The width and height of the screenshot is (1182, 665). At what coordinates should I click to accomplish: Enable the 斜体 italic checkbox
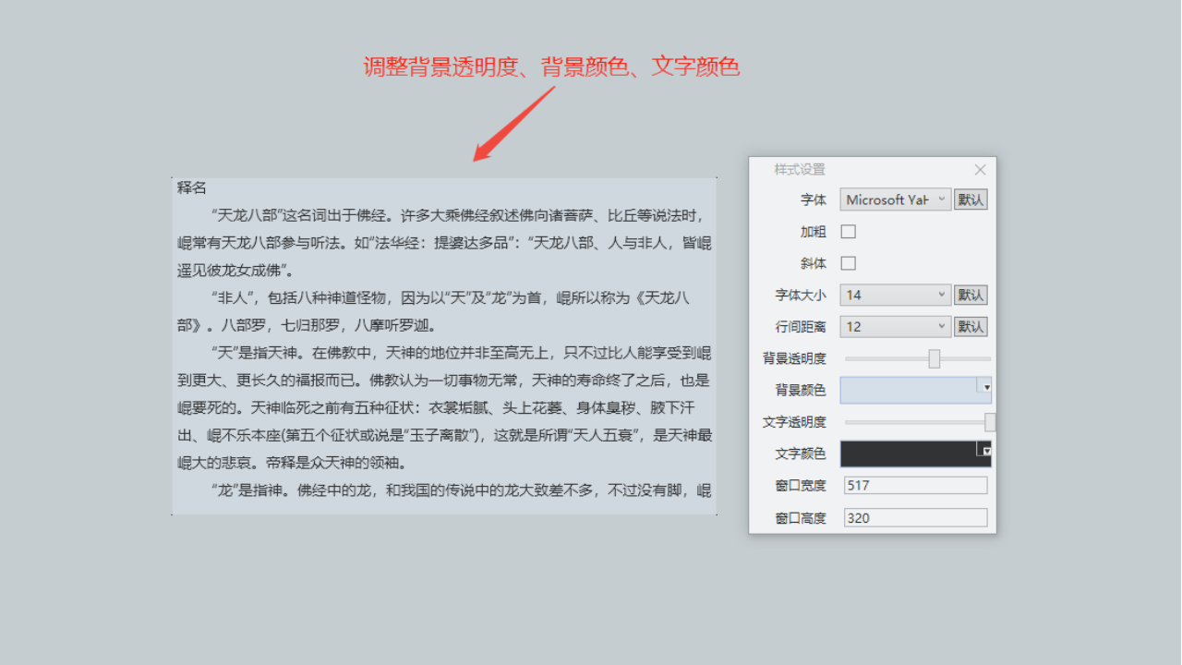[x=847, y=262]
